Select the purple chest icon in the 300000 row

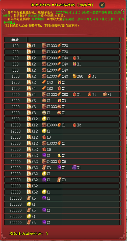[44, 222]
